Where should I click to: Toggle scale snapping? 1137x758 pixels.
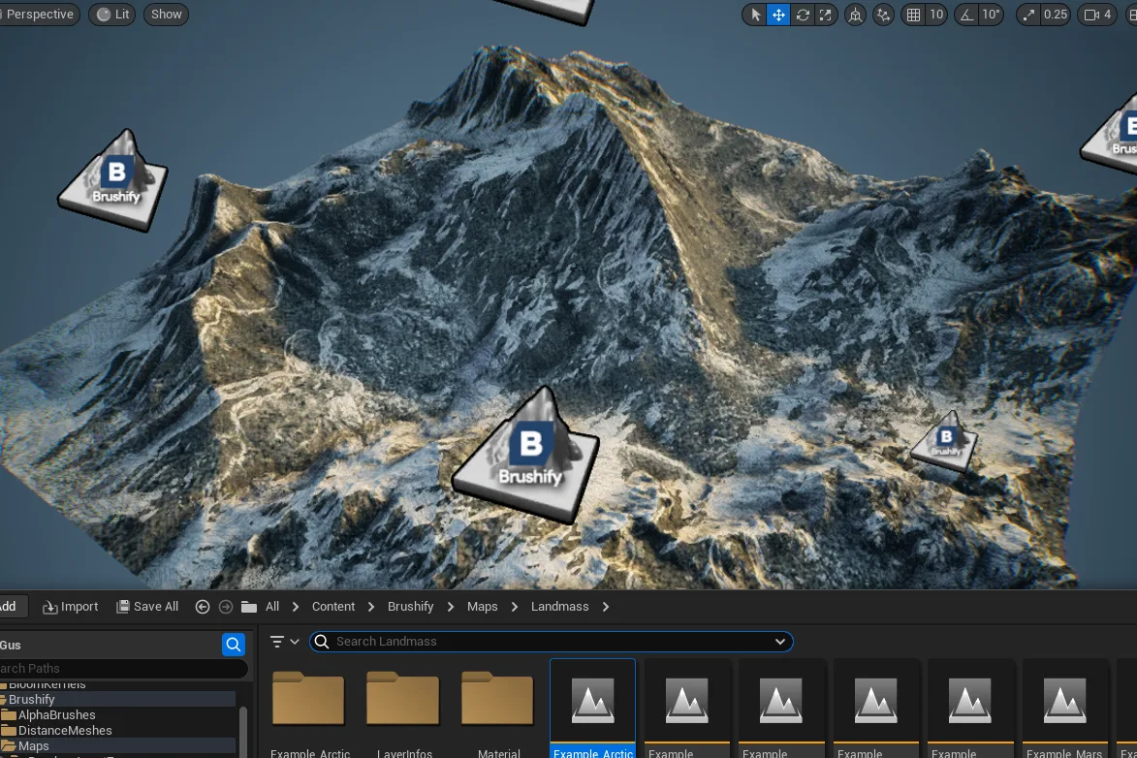1028,15
